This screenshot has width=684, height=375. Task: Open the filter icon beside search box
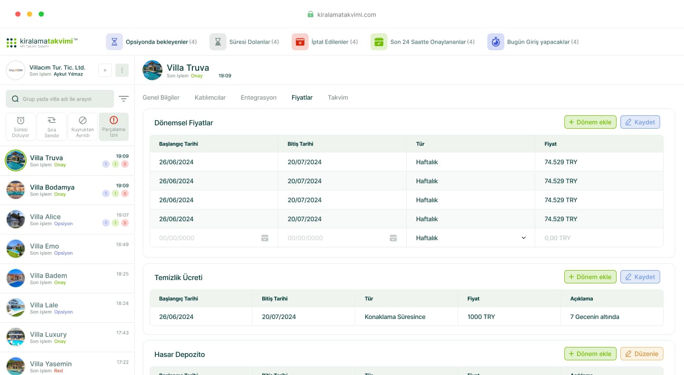point(123,99)
